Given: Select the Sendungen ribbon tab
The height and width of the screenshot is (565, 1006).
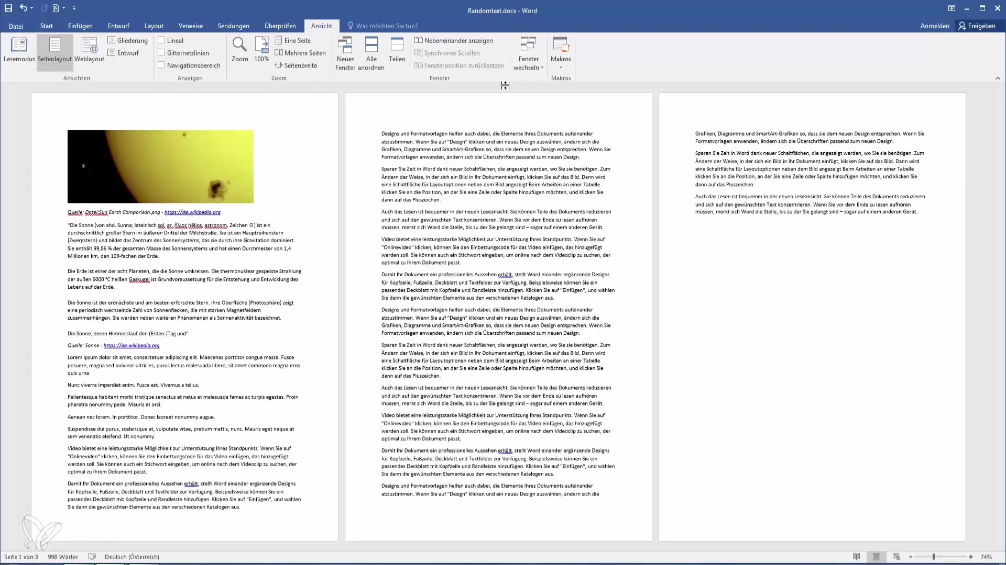Looking at the screenshot, I should coord(234,26).
